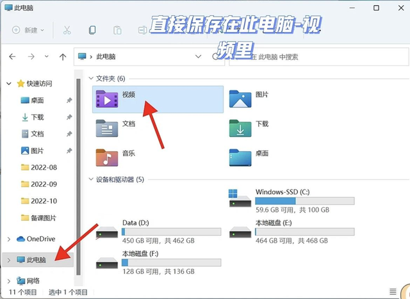Open the 2022-08 folder in sidebar

39,167
